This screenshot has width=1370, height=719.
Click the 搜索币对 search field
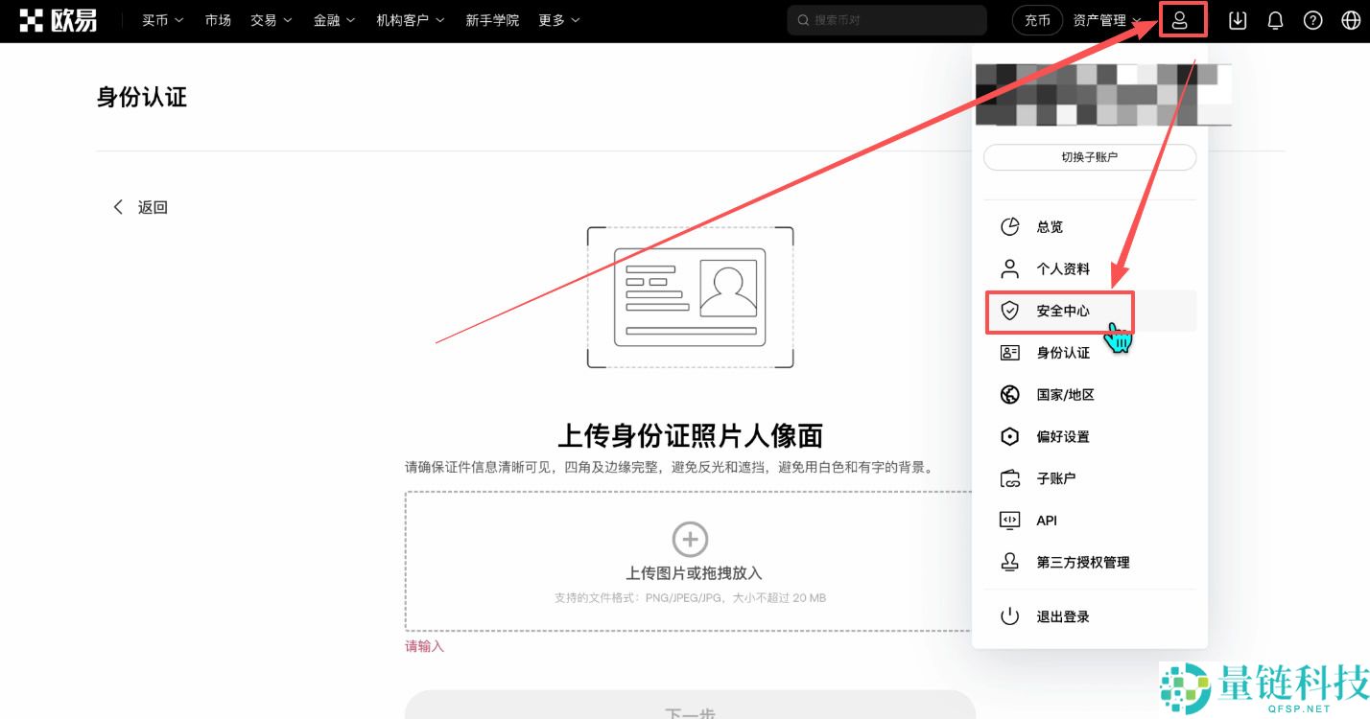pyautogui.click(x=885, y=19)
